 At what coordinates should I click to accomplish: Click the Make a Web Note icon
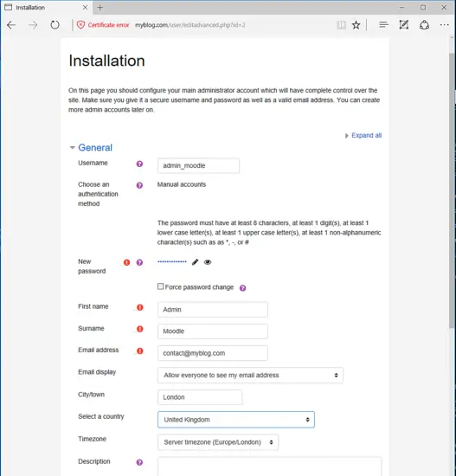click(x=403, y=25)
